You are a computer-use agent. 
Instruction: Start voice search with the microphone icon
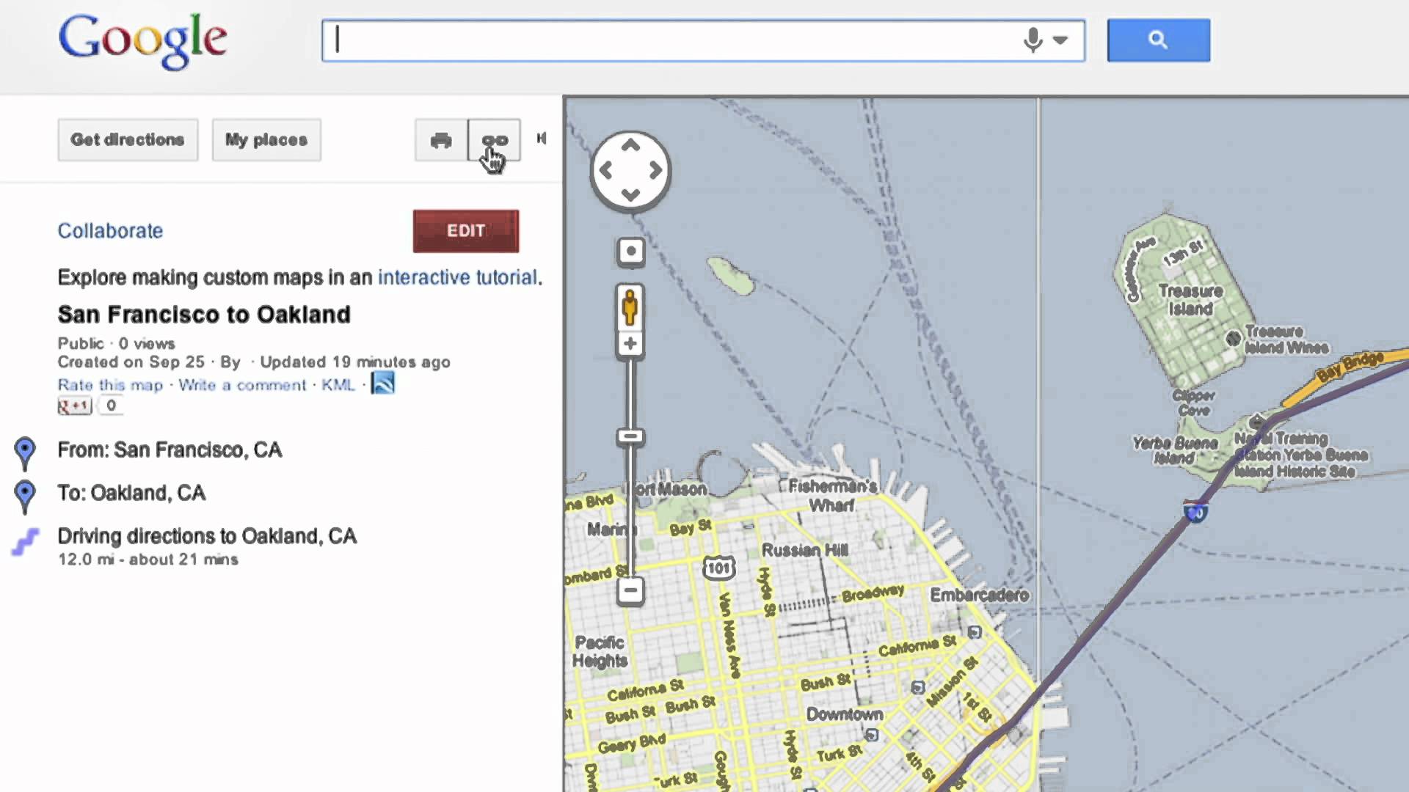point(1032,40)
